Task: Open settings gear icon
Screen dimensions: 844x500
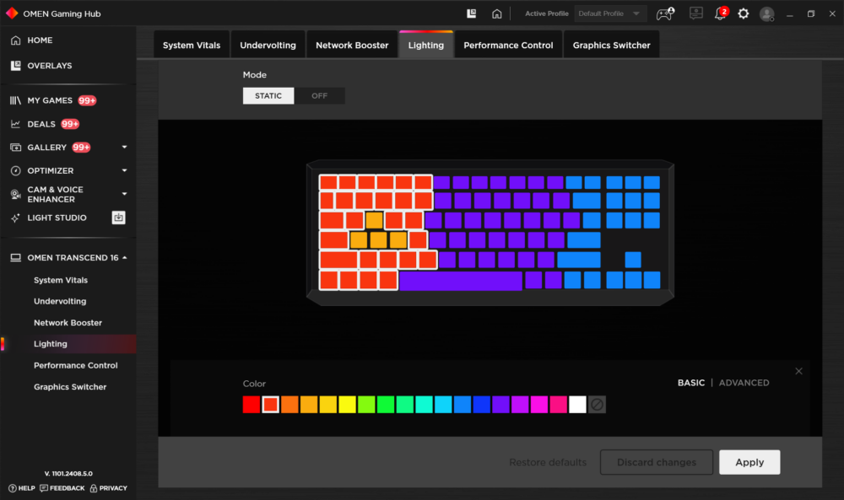Action: (x=744, y=13)
